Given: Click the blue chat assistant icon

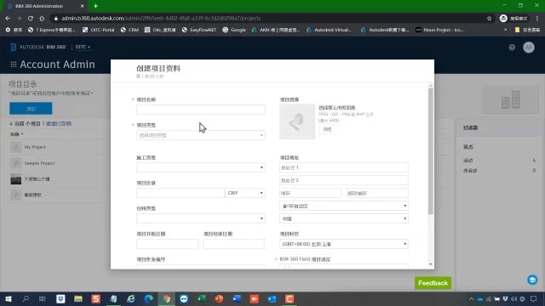Looking at the screenshot, I should pos(532,280).
